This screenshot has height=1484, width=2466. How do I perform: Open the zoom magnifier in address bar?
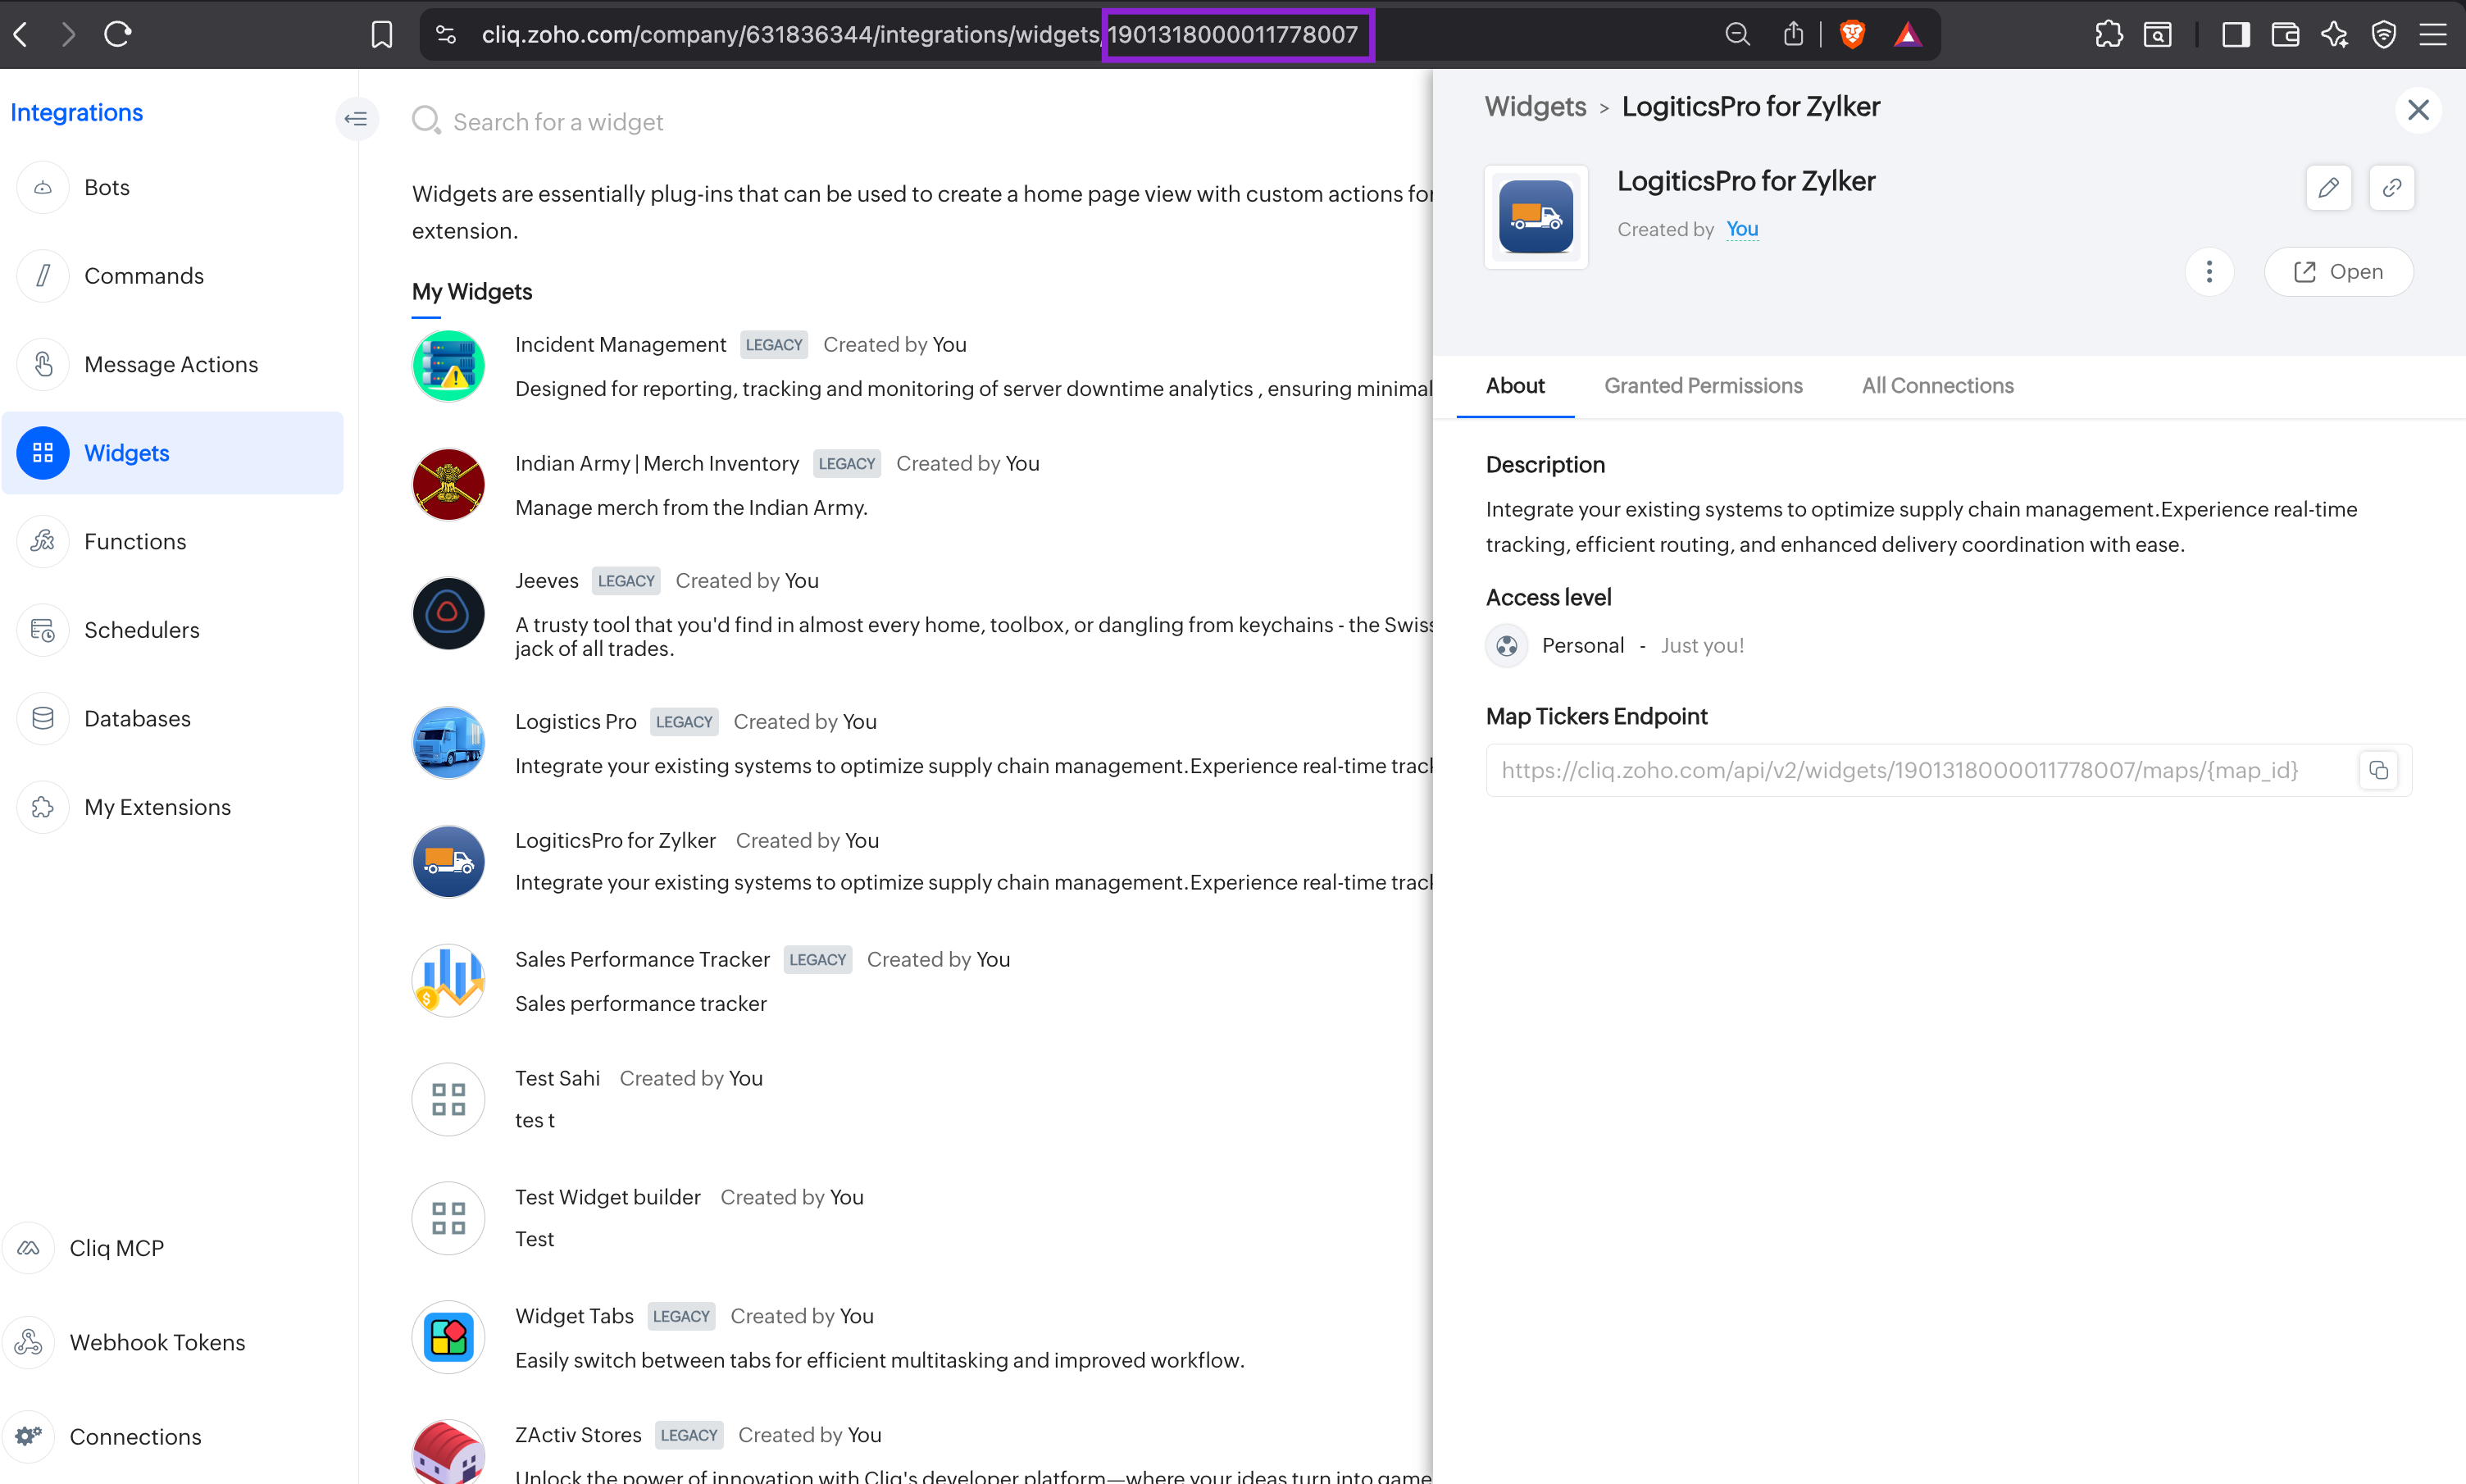click(1737, 34)
